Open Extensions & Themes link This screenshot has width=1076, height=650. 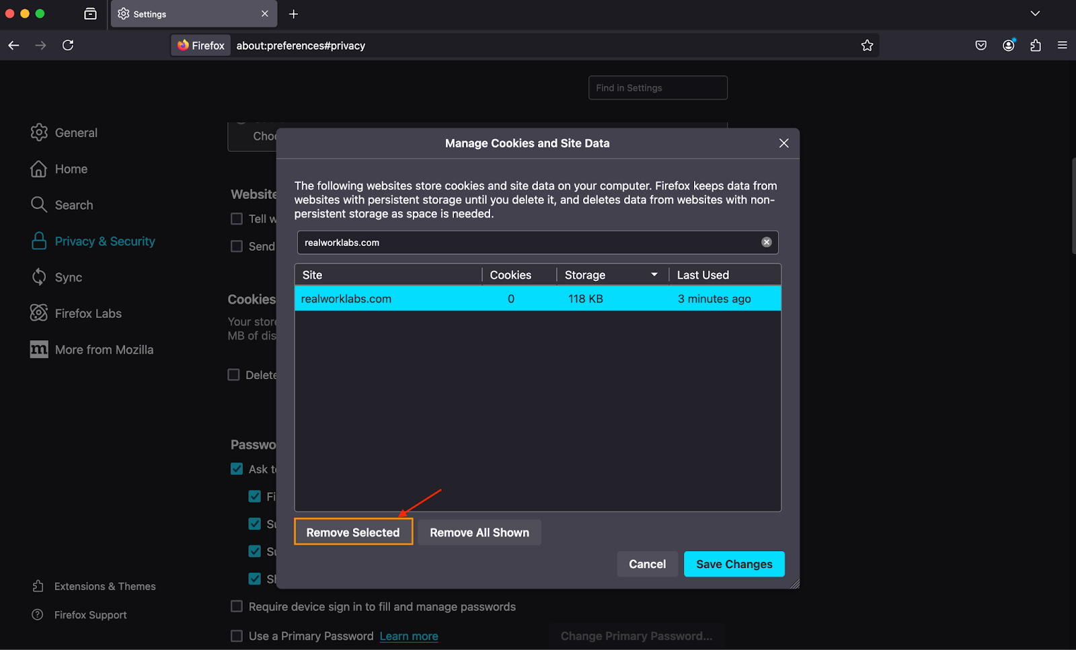94,586
